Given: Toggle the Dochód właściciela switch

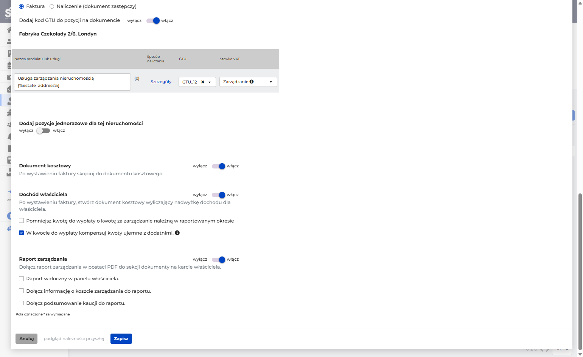Looking at the screenshot, I should 219,195.
